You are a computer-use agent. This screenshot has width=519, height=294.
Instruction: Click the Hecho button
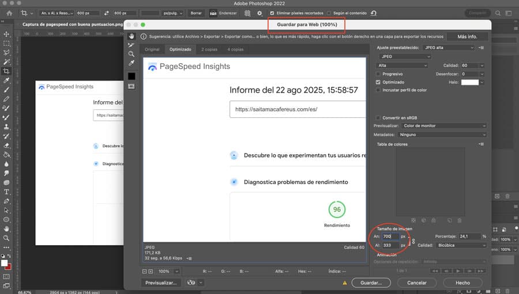tap(462, 282)
